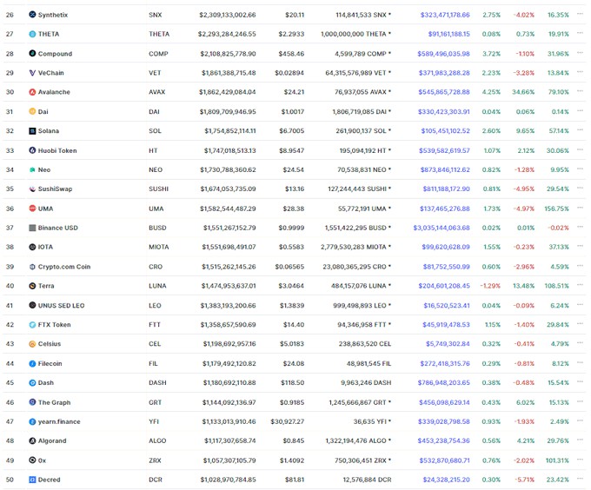591x490 pixels.
Task: Select 0x 7-day change 101.31%
Action: (557, 460)
